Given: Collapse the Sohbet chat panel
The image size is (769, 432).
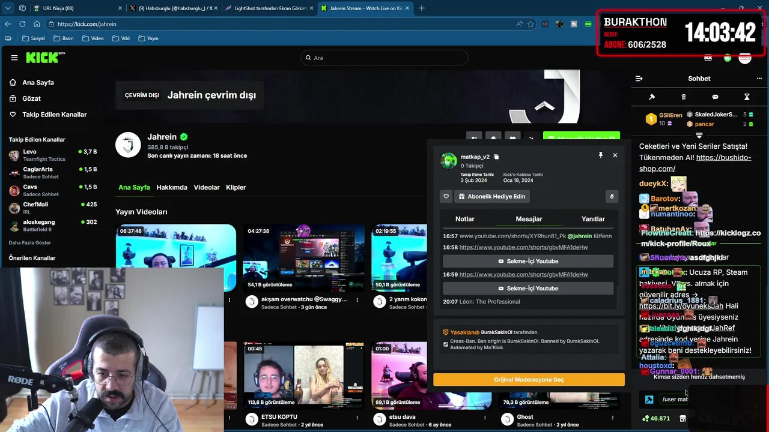Looking at the screenshot, I should click(639, 79).
